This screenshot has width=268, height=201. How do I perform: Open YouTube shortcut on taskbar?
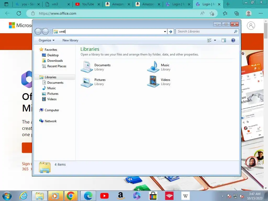coord(104,196)
